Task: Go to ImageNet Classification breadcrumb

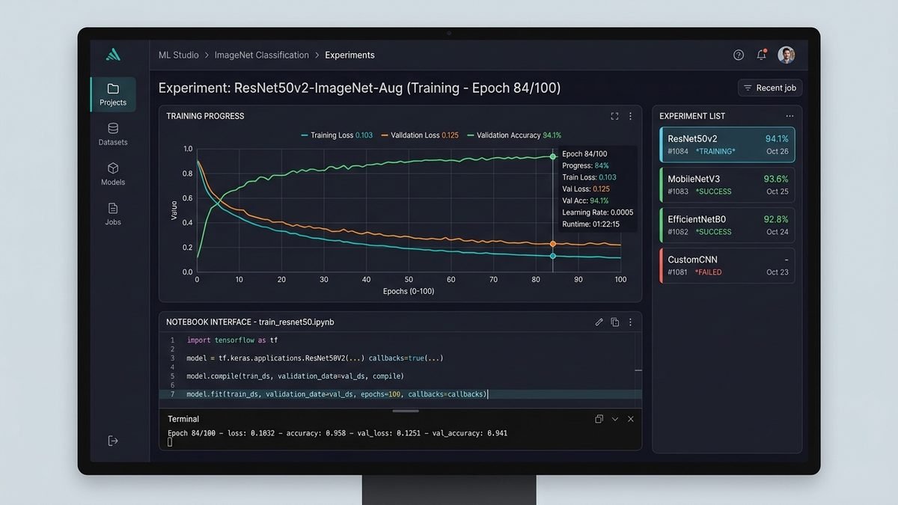Action: [262, 55]
